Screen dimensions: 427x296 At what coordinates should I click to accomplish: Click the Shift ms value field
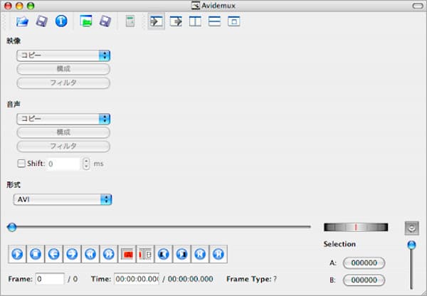64,164
